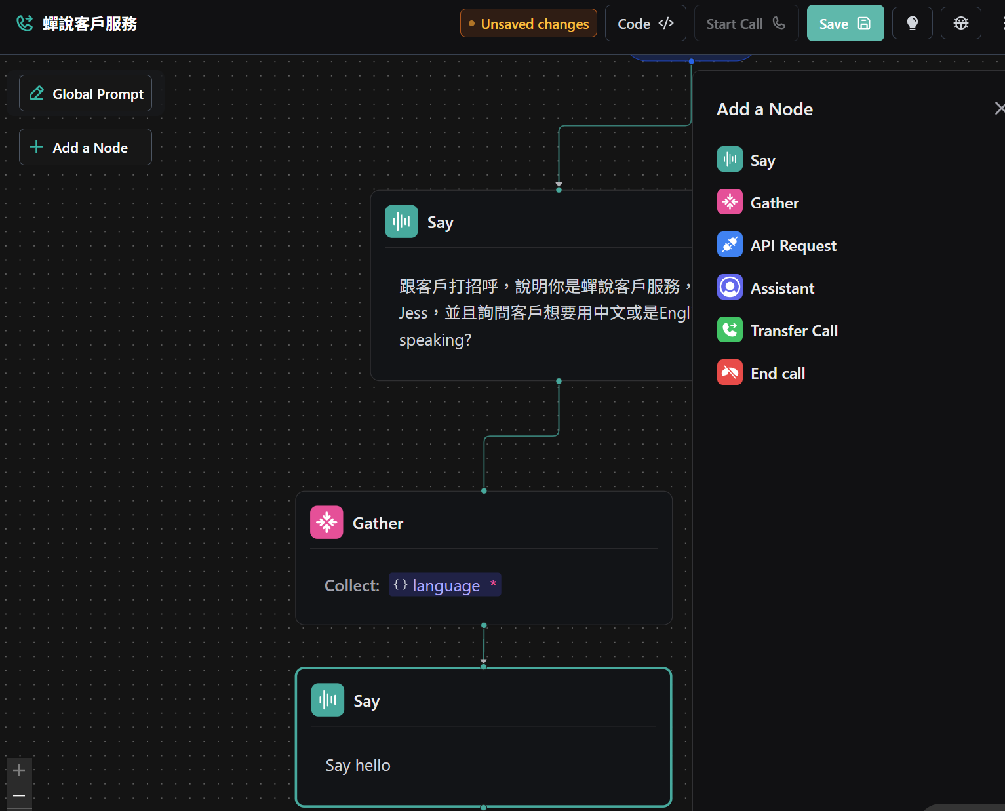The image size is (1005, 811).
Task: Click the language variable chip
Action: (445, 585)
